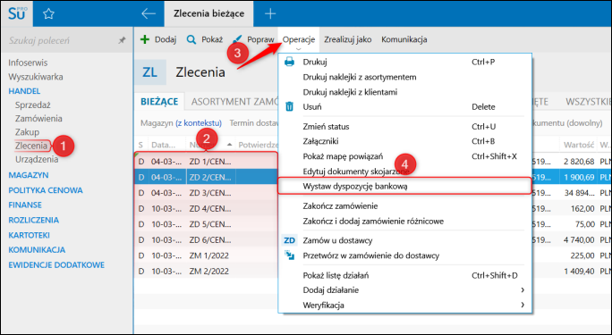Click the ZD icon beside Zamów u dostawcy
The image size is (612, 335).
tap(289, 240)
